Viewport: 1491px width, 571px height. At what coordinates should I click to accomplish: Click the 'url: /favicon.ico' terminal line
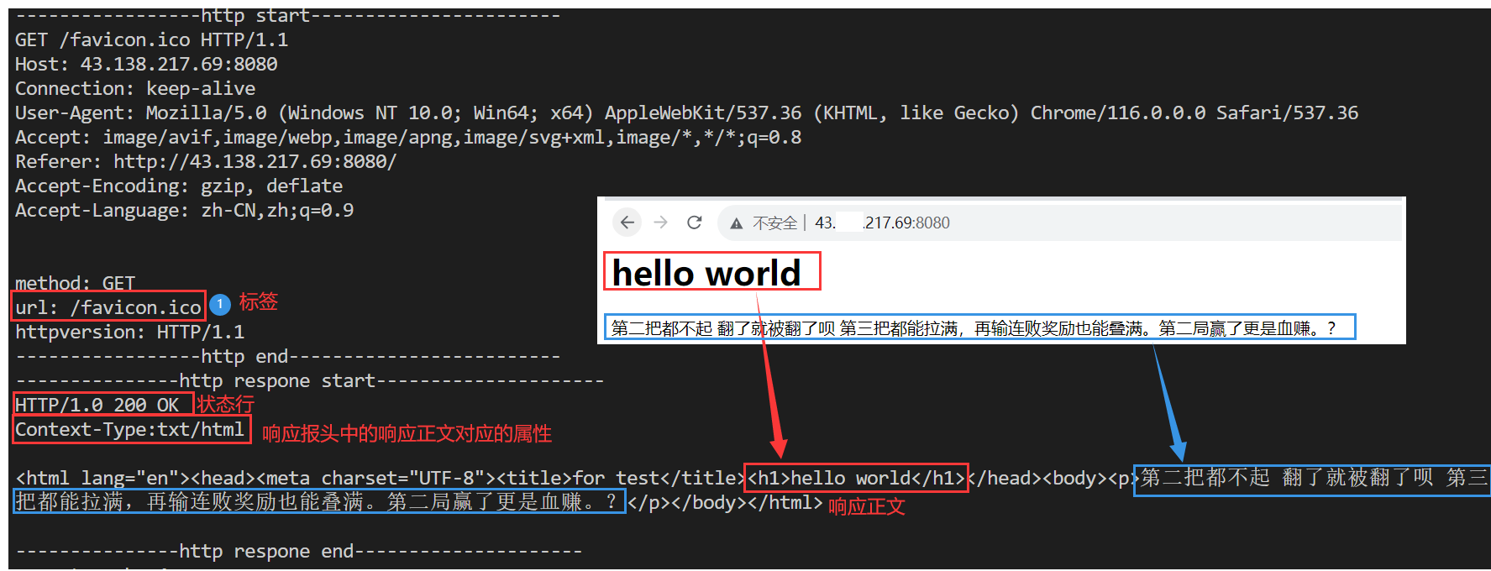[108, 307]
